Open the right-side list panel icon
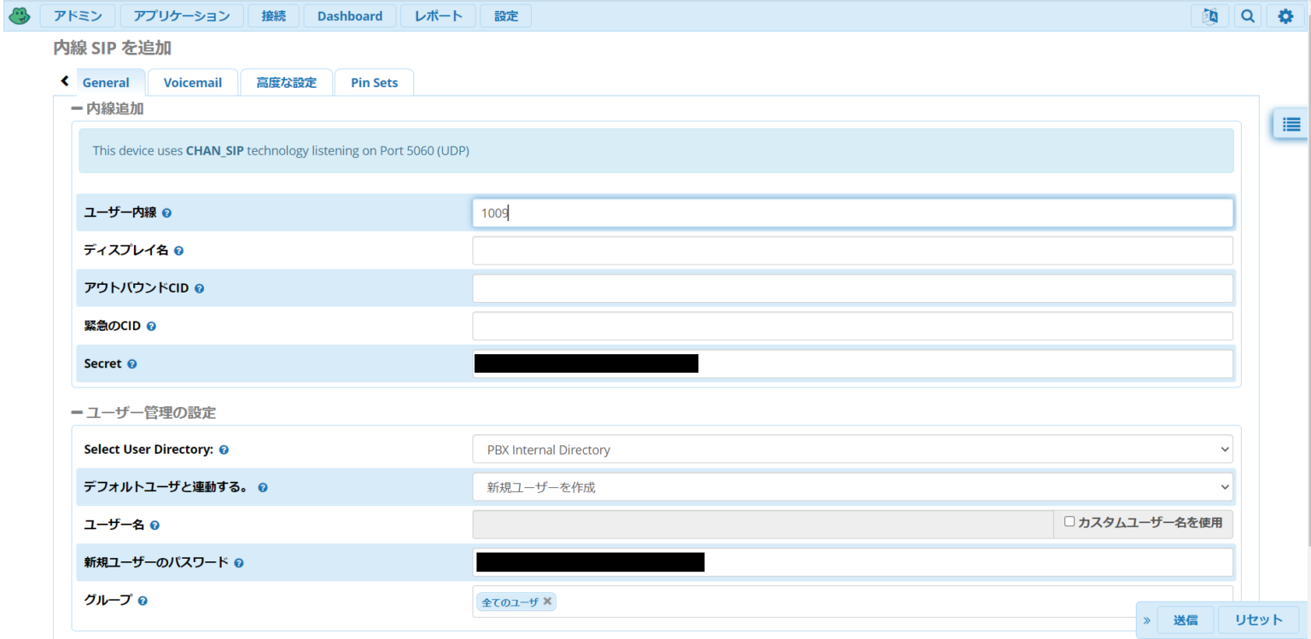 (x=1291, y=123)
